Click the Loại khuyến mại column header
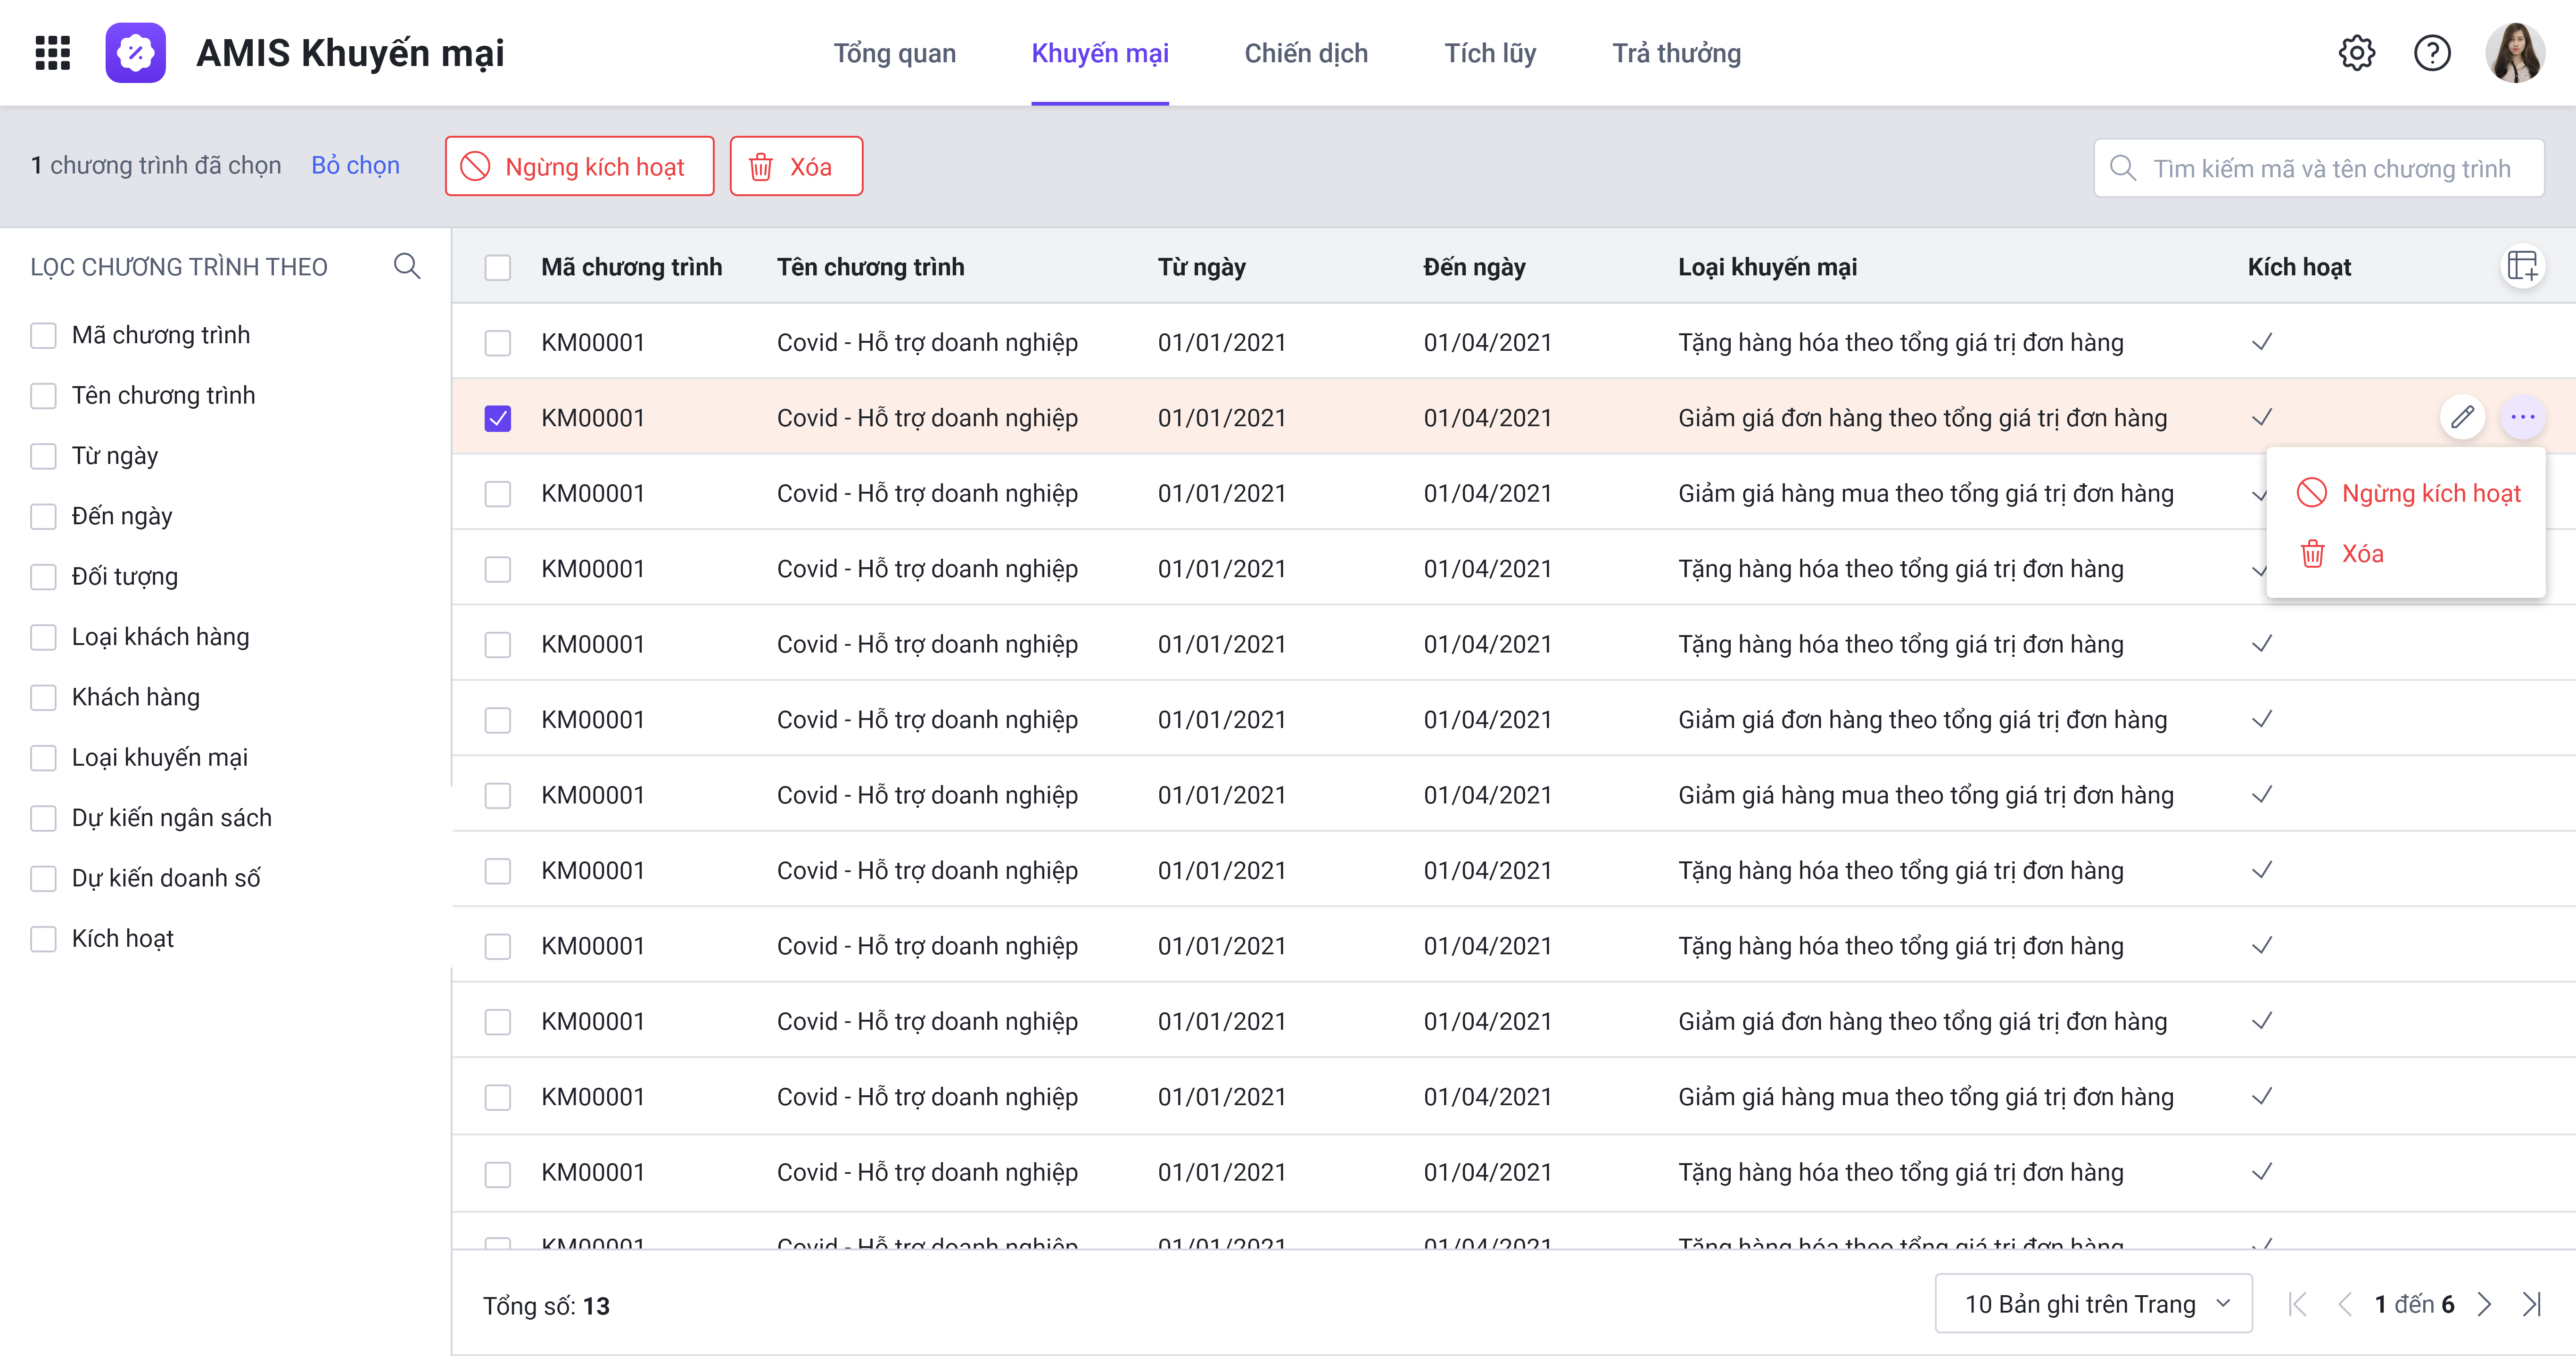Viewport: 2576px width, 1356px height. point(1767,267)
